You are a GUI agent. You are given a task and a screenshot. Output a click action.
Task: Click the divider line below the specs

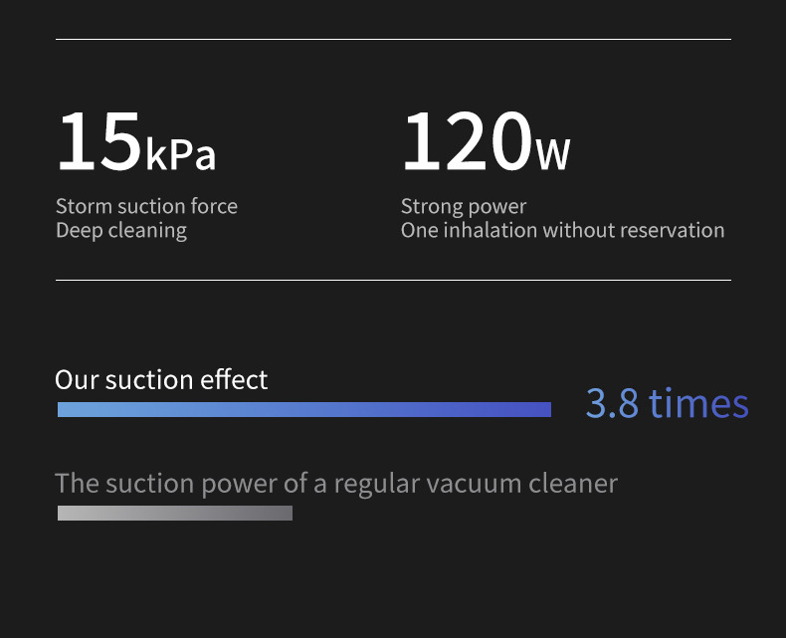coord(393,281)
